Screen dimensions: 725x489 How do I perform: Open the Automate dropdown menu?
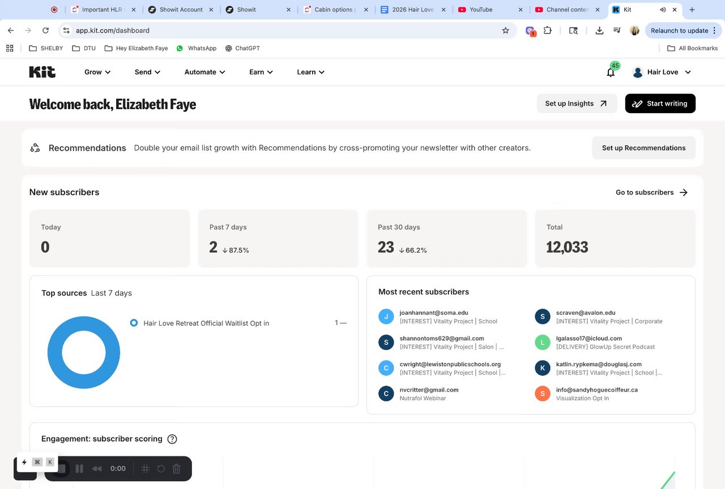coord(204,72)
